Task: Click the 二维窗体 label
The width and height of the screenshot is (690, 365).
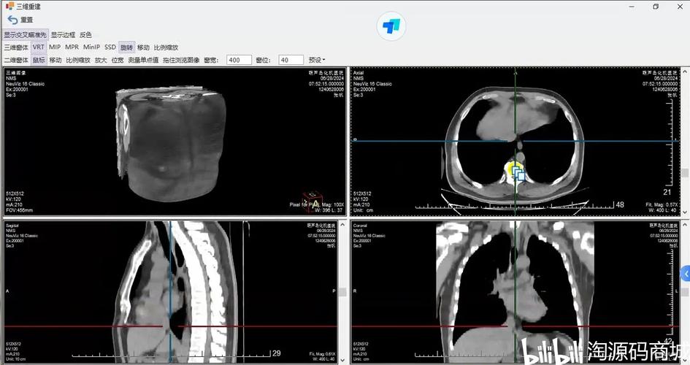Action: 16,60
